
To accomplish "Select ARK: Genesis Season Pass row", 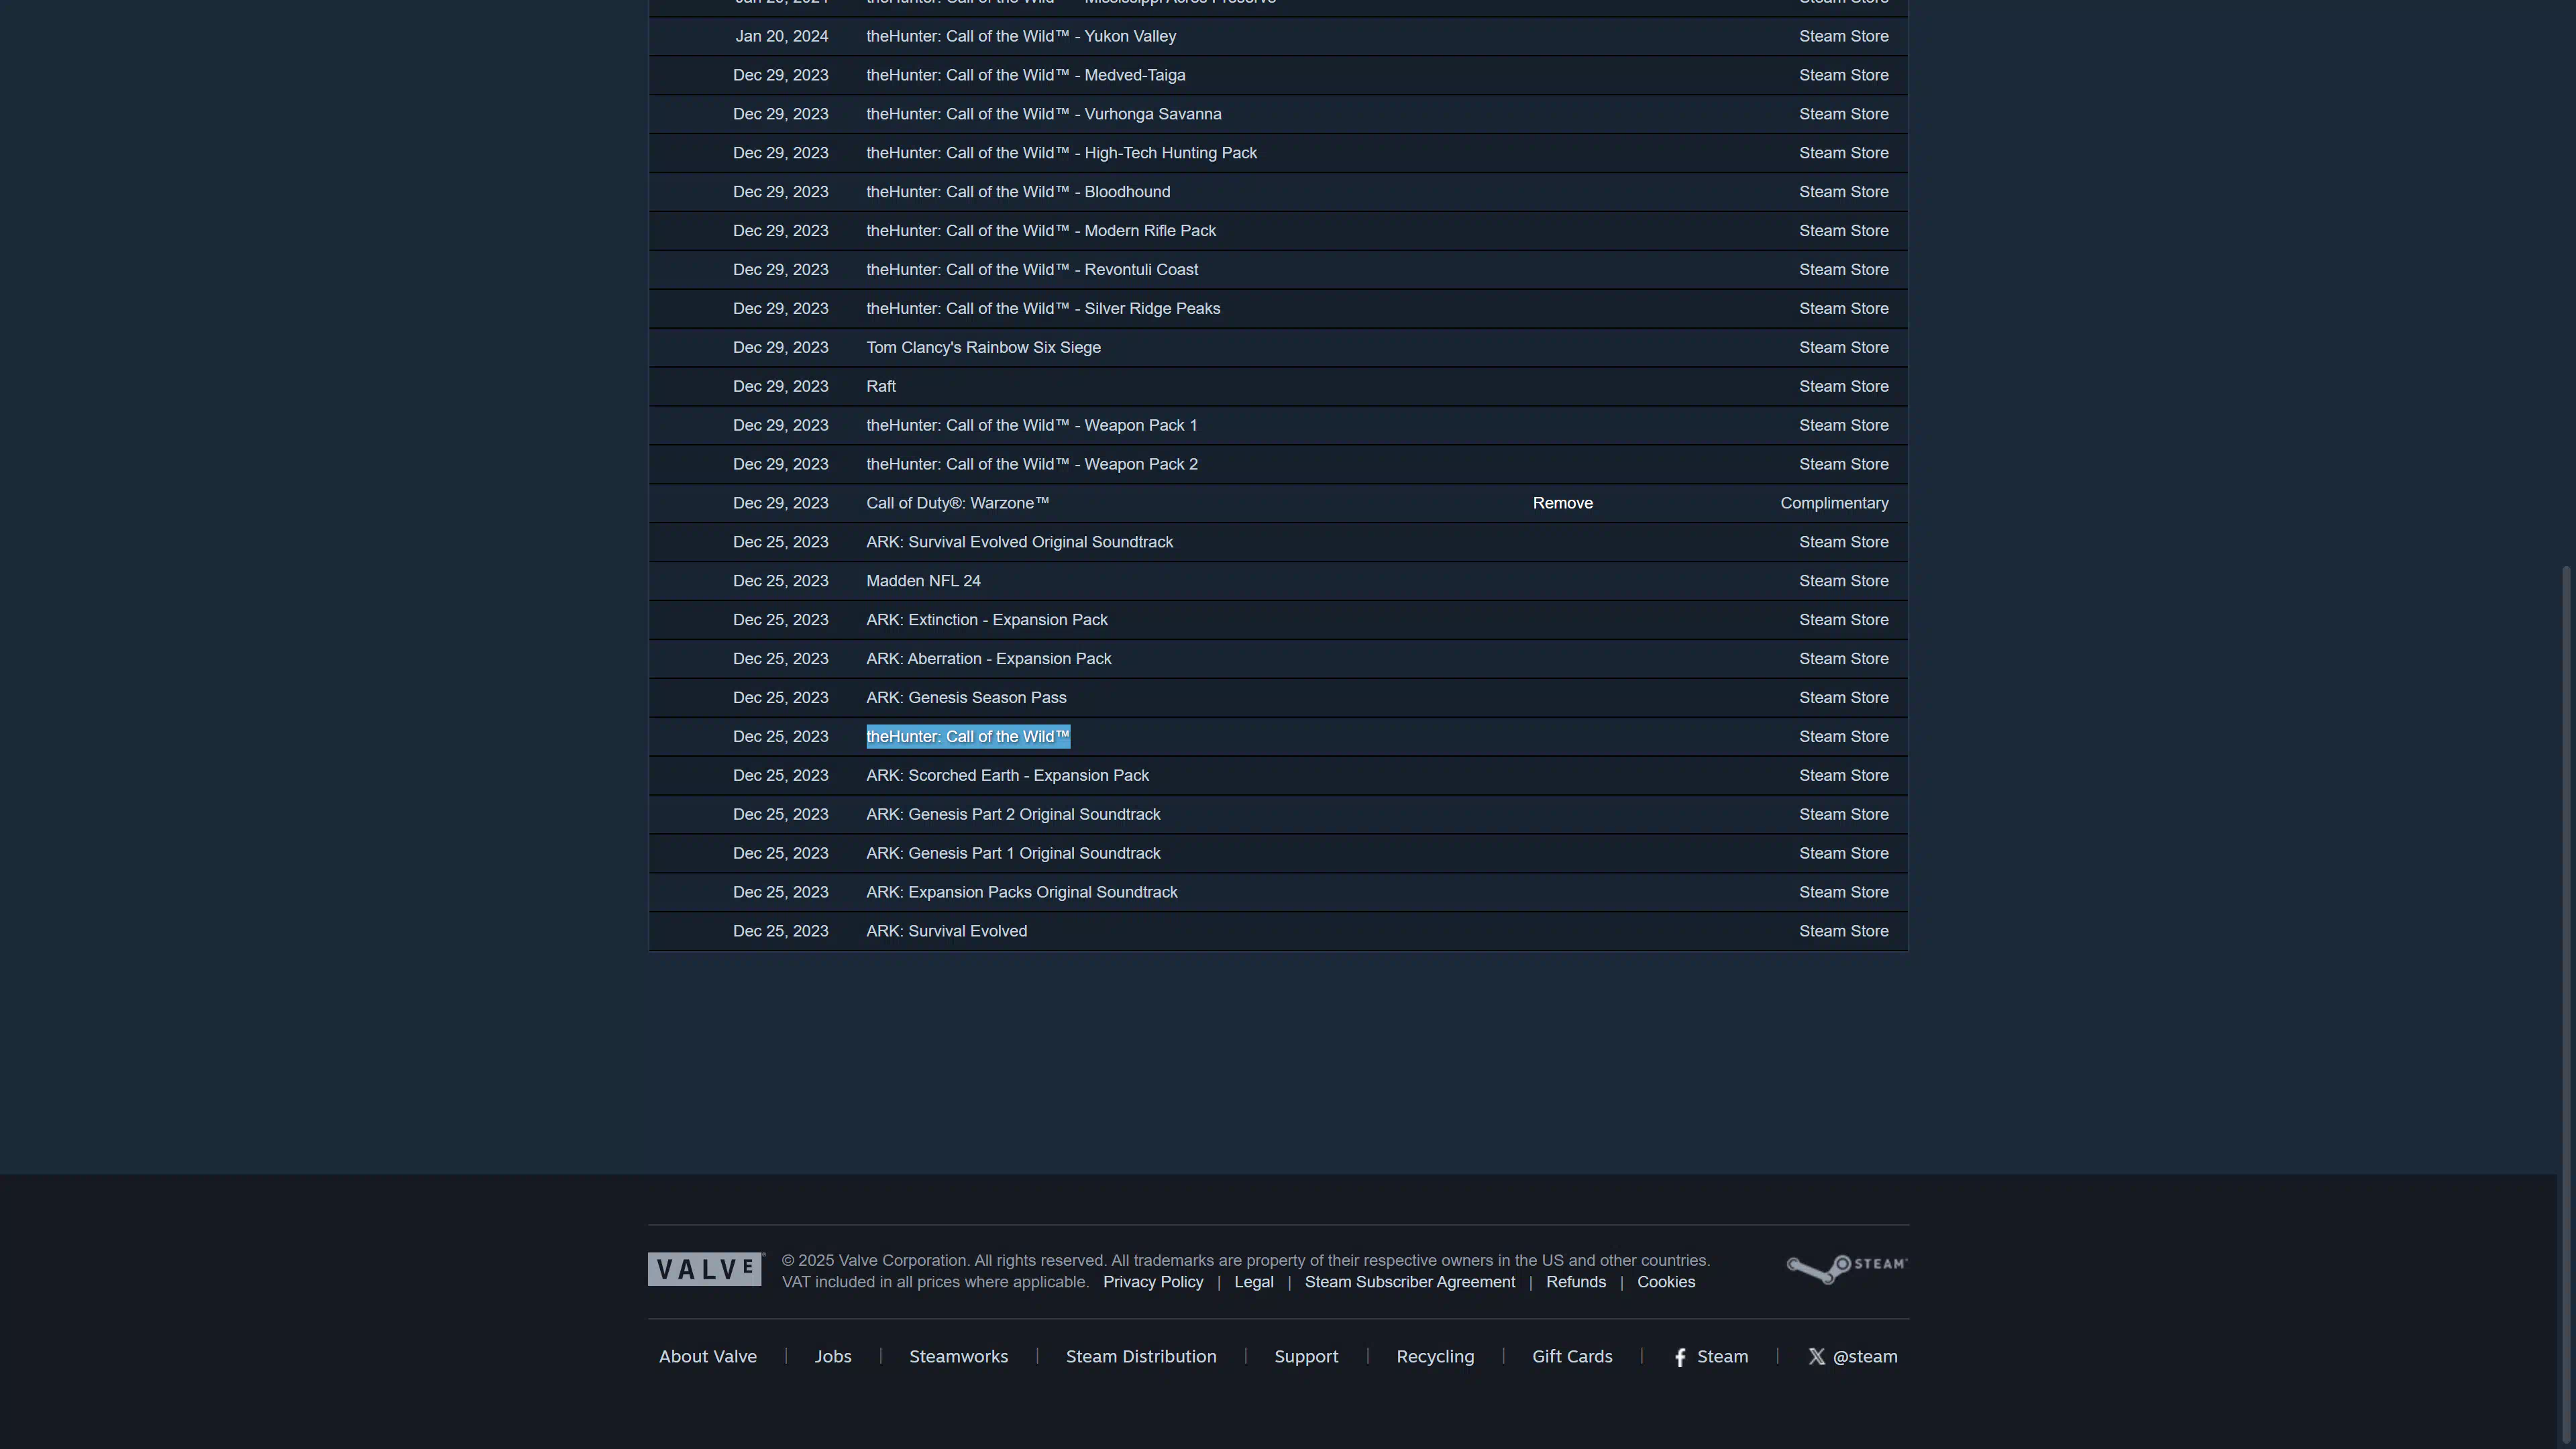I will (x=1278, y=698).
